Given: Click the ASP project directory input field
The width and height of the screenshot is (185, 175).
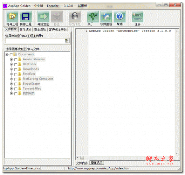Looking at the screenshot, I should tap(35, 41).
